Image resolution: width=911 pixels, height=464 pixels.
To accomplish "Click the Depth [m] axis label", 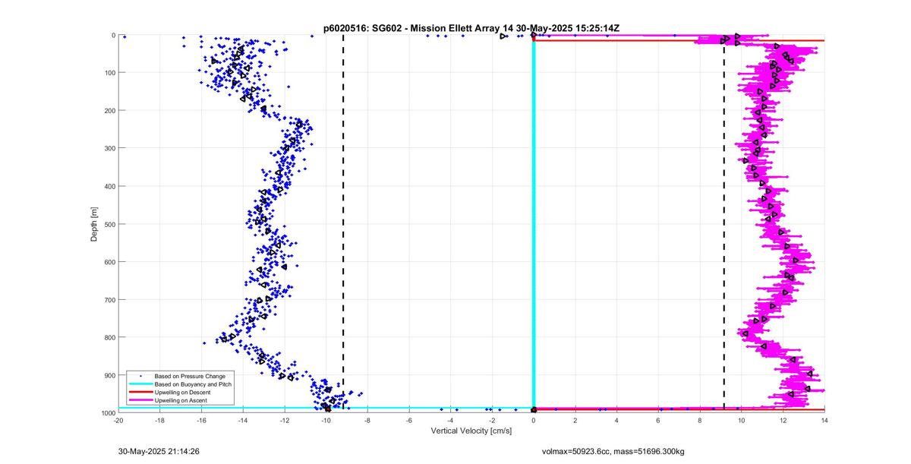I will tap(95, 224).
